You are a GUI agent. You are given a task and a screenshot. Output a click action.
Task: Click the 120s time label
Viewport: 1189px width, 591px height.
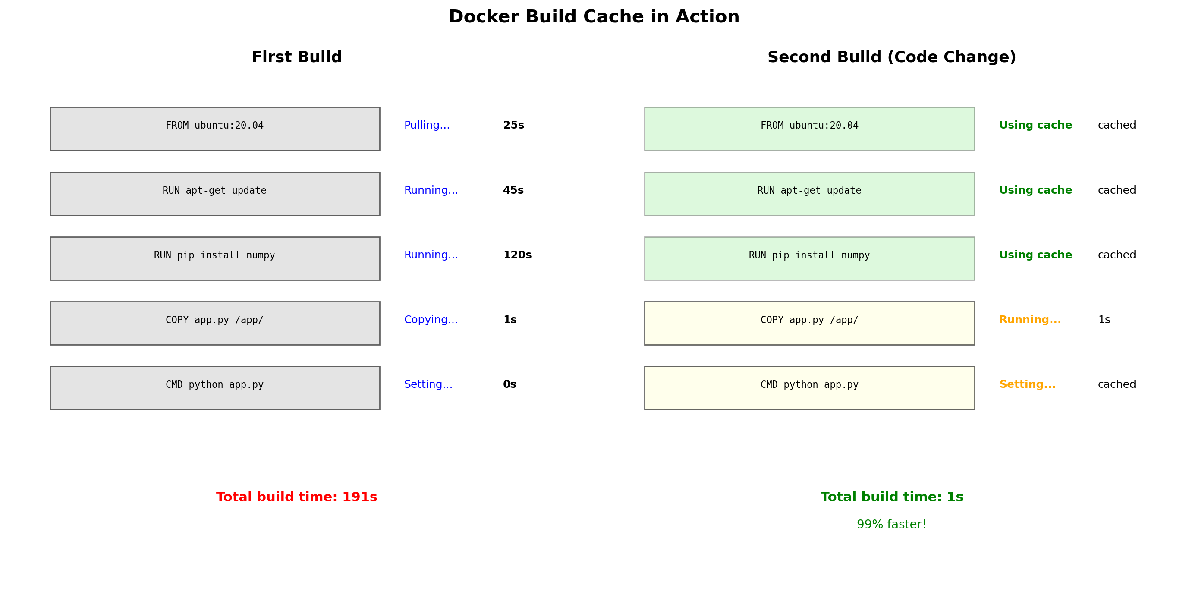coord(517,255)
